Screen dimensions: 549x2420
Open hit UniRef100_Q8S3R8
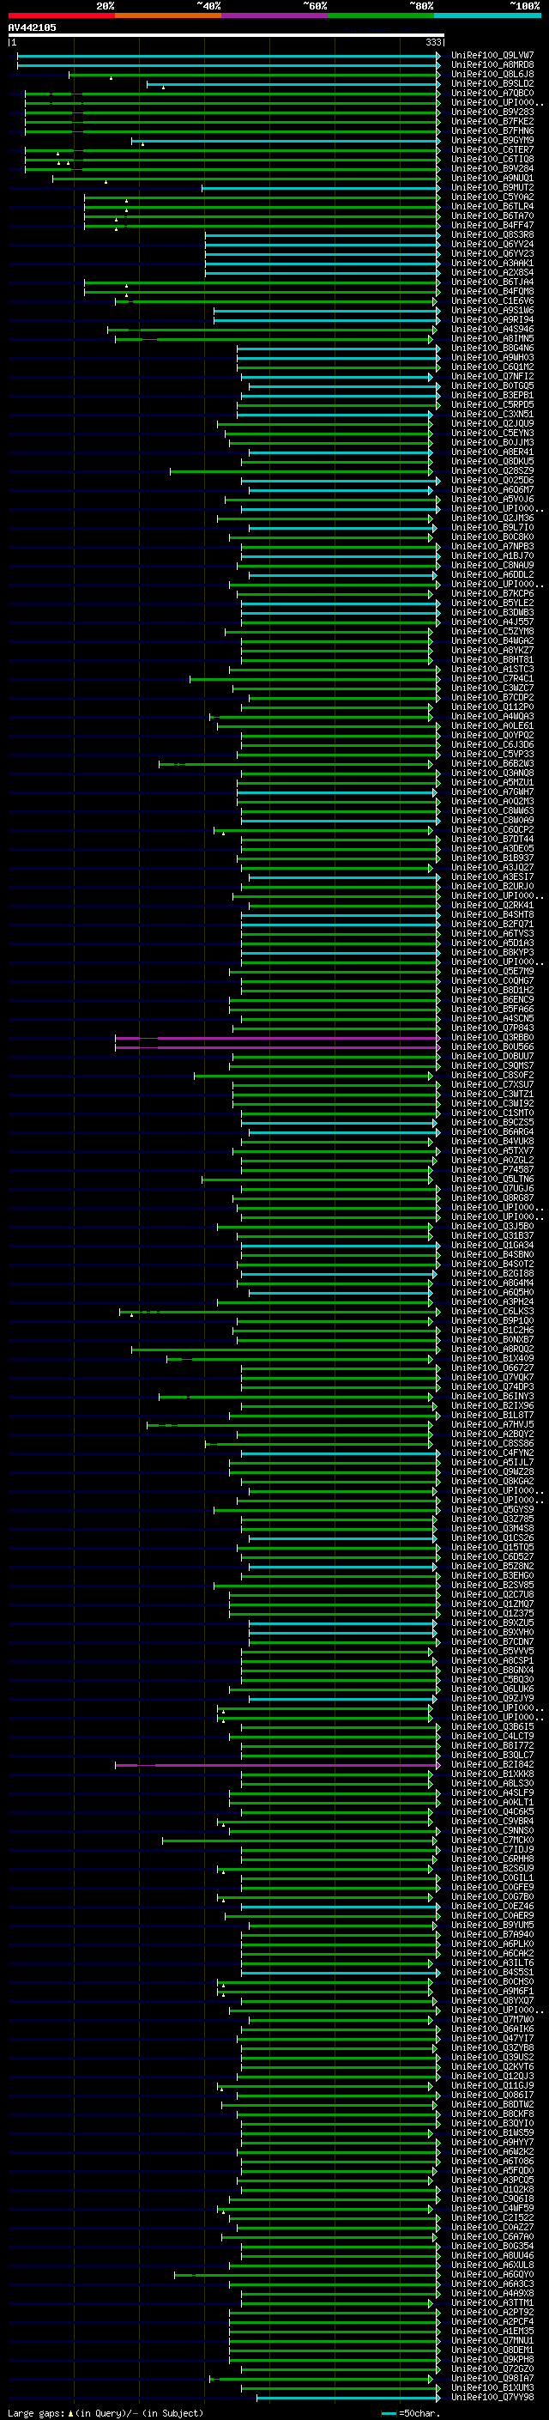tap(492, 235)
